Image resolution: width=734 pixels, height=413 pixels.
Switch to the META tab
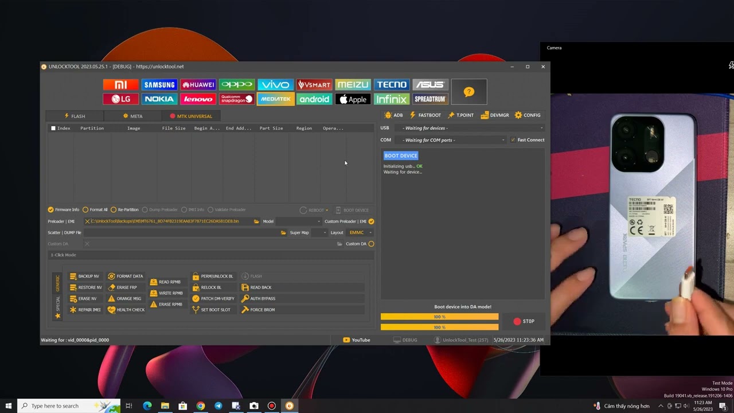[x=132, y=116]
